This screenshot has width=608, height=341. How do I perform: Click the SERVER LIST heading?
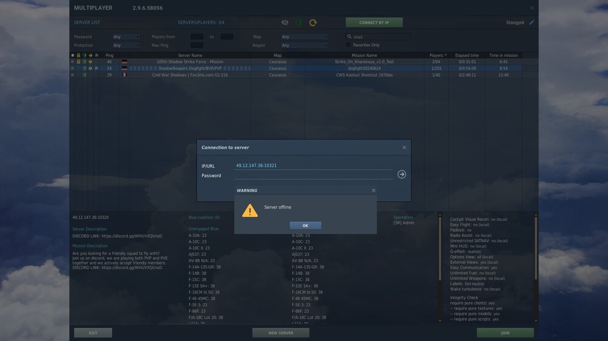click(x=87, y=22)
